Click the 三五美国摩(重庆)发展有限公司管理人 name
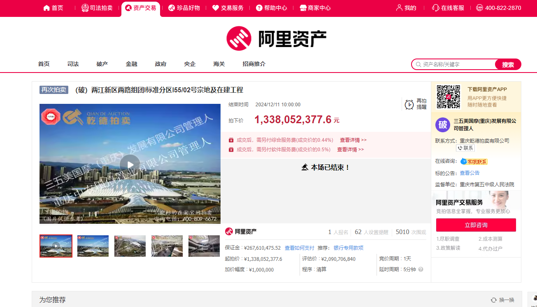 click(x=485, y=125)
